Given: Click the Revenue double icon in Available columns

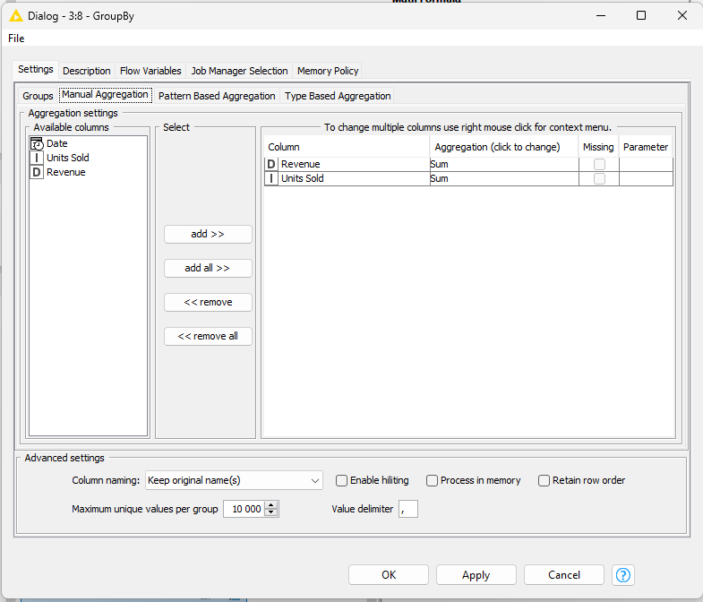Looking at the screenshot, I should click(37, 172).
